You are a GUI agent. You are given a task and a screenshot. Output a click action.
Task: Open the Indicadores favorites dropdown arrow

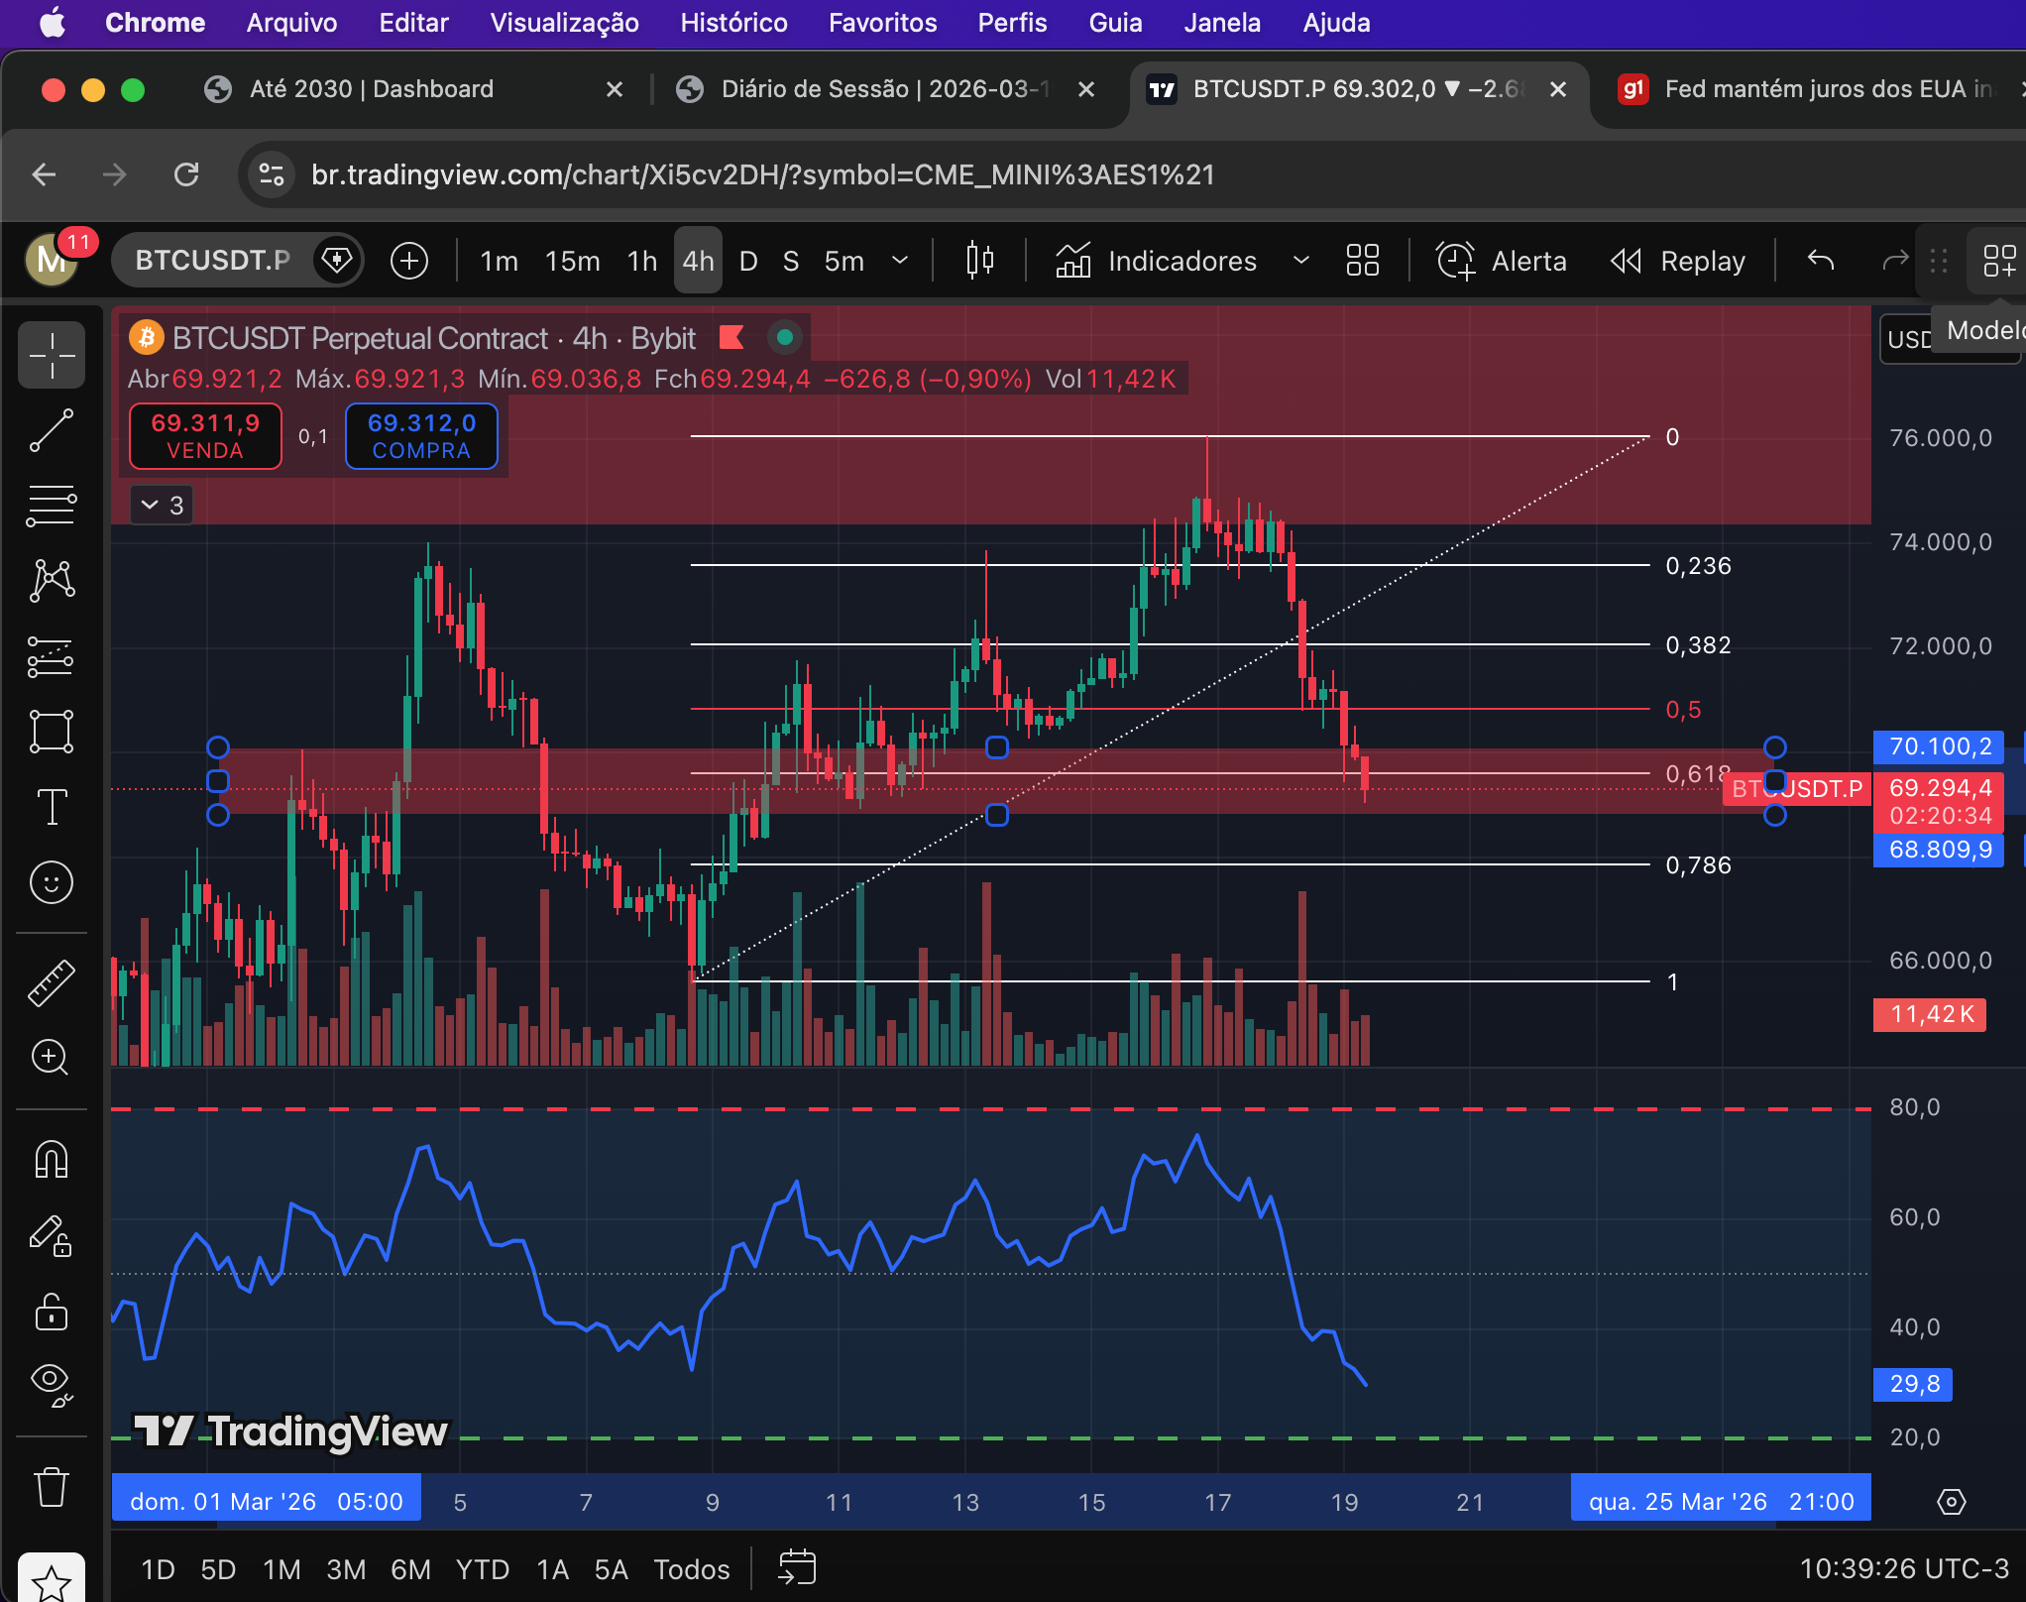click(1300, 261)
